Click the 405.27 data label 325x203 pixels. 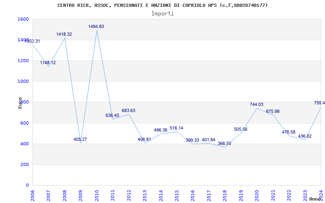point(80,139)
